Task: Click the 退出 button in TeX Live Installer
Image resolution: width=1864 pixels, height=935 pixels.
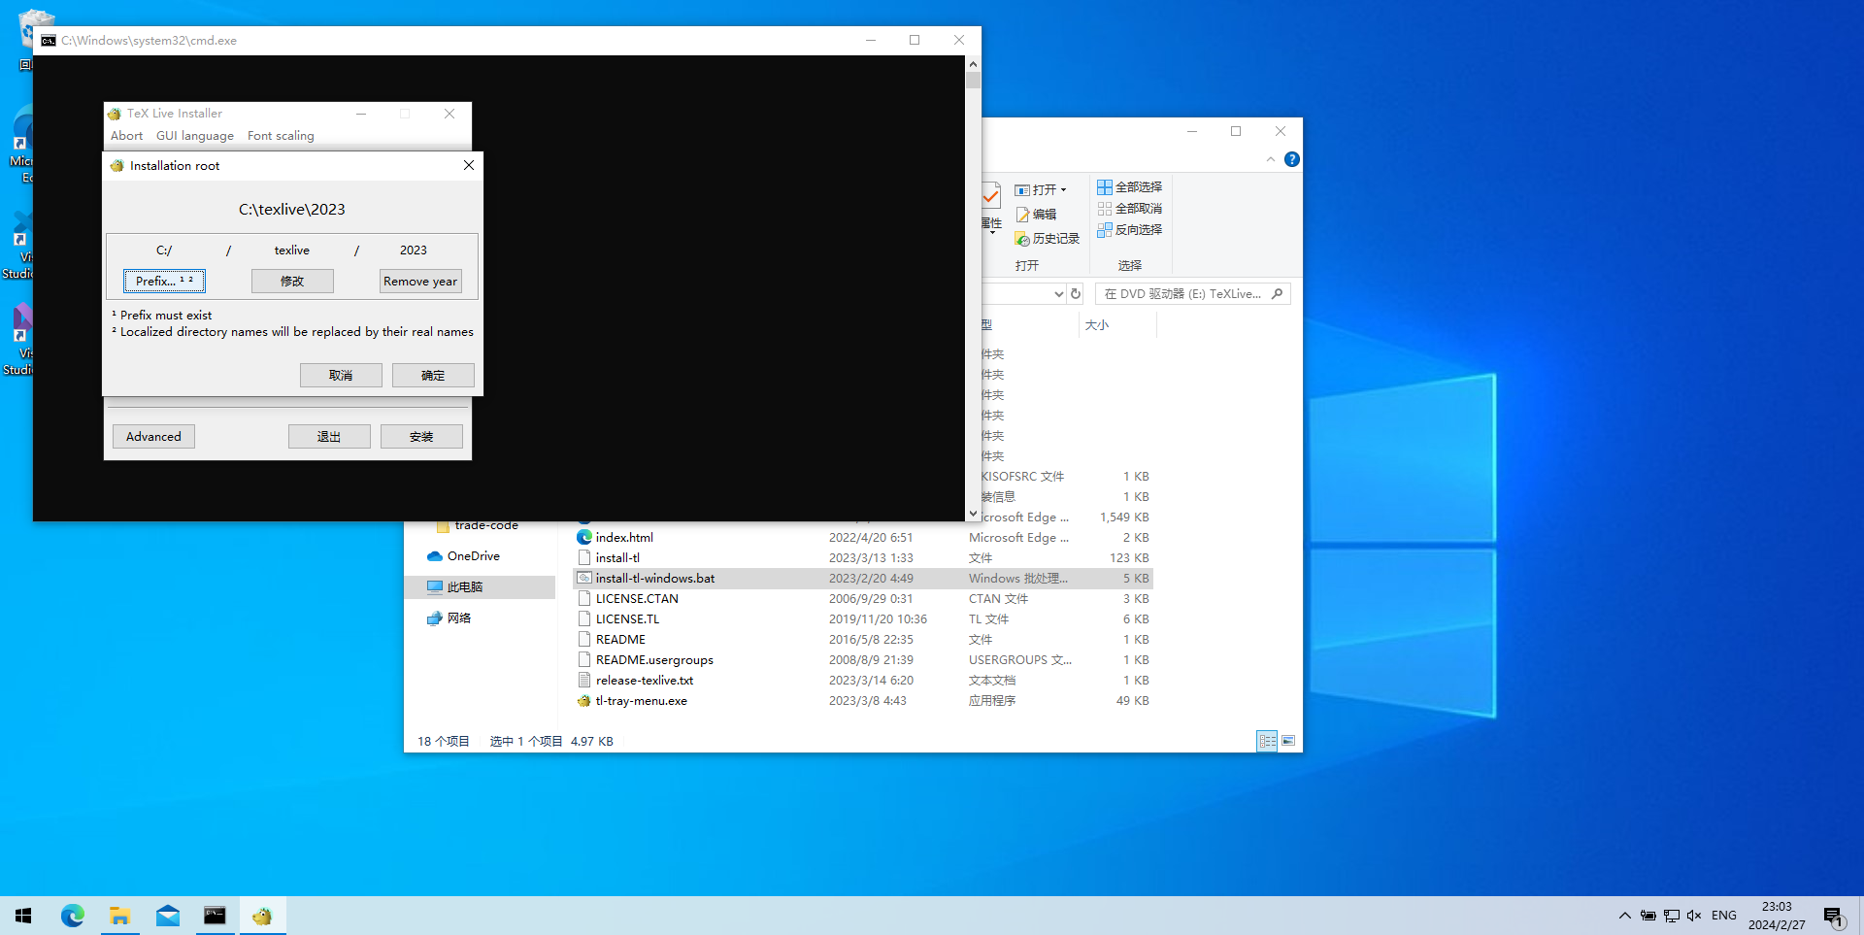Action: pos(329,436)
